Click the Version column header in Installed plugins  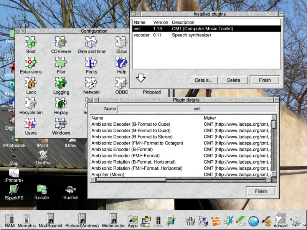click(x=160, y=22)
